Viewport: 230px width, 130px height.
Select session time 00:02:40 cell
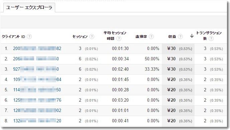[120, 69]
